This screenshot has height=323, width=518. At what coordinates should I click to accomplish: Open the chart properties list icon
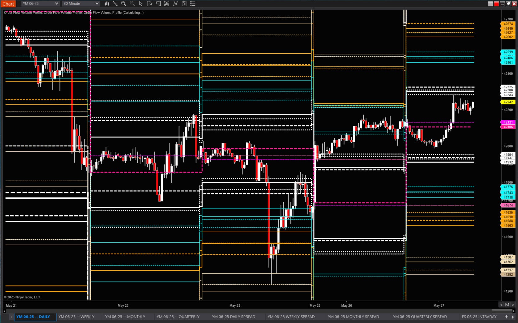pyautogui.click(x=193, y=4)
